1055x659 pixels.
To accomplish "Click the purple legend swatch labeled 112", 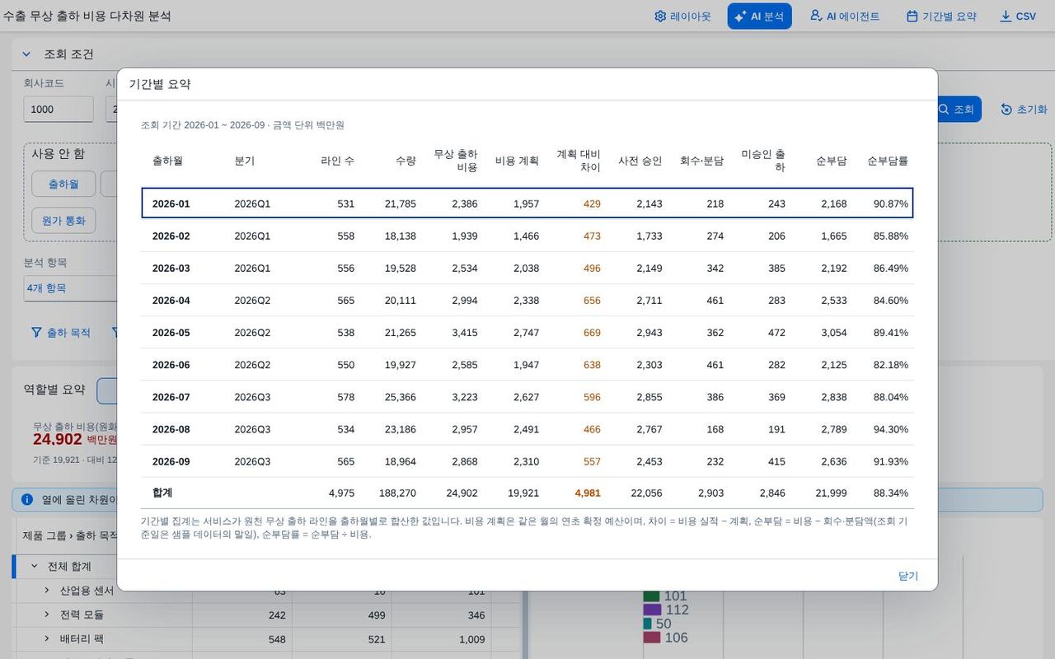I will coord(652,610).
